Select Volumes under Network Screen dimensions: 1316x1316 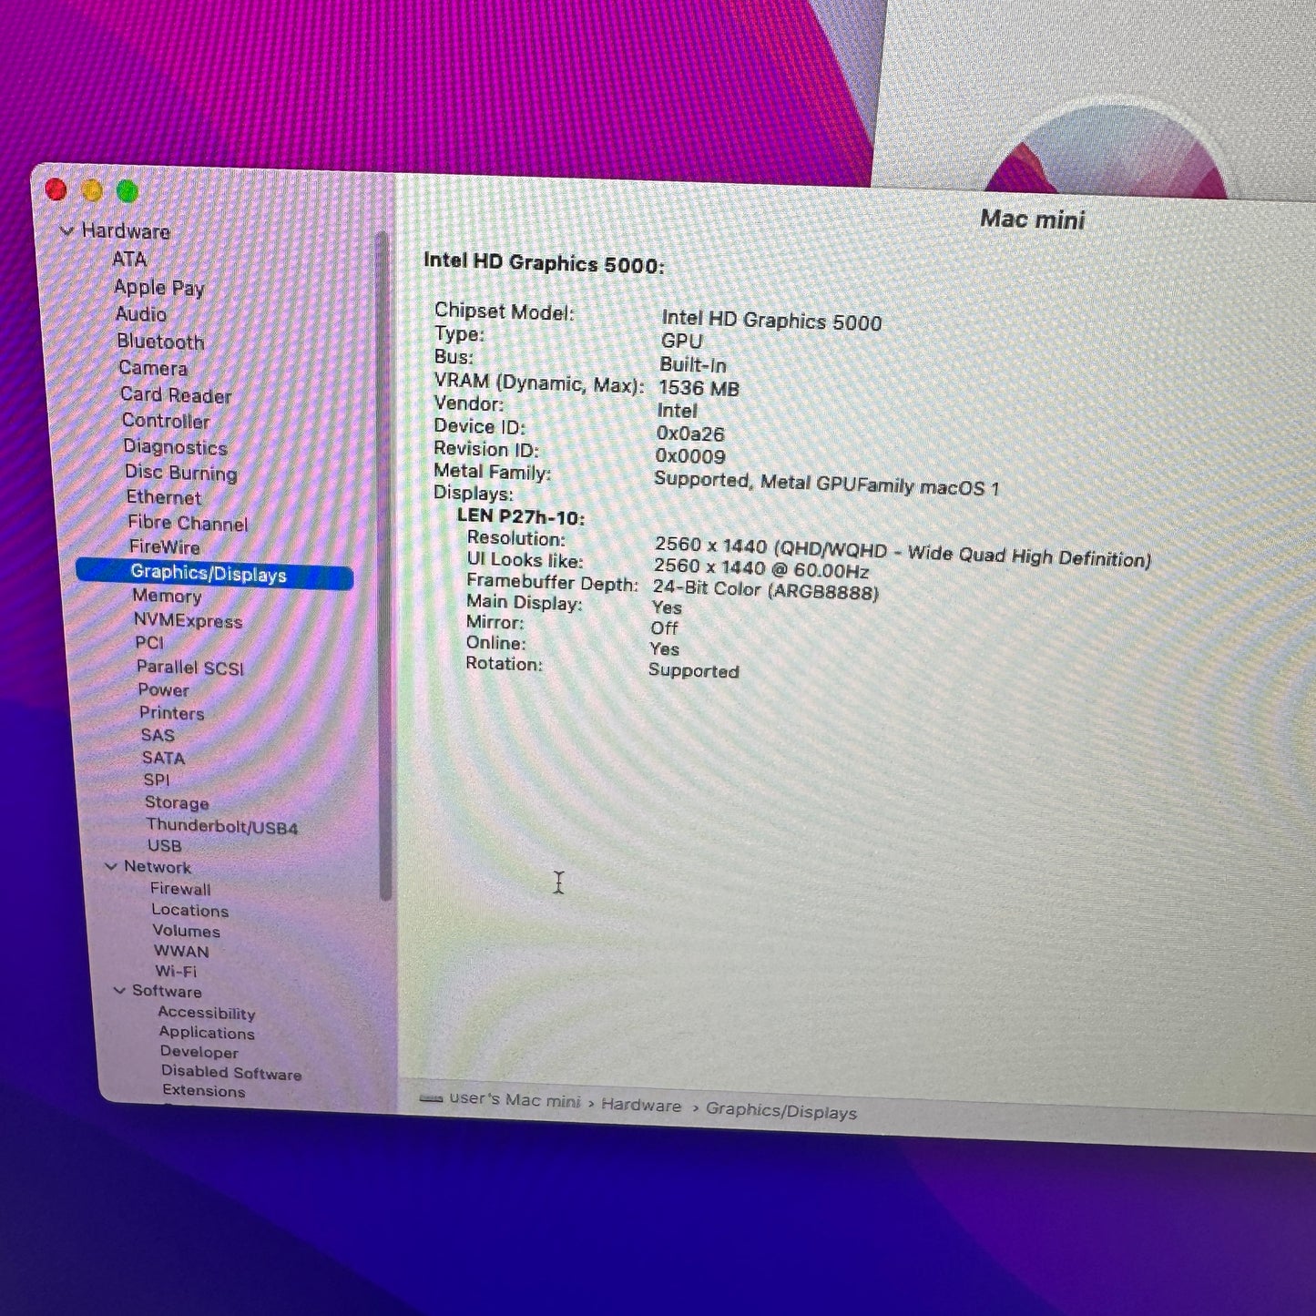[x=186, y=931]
